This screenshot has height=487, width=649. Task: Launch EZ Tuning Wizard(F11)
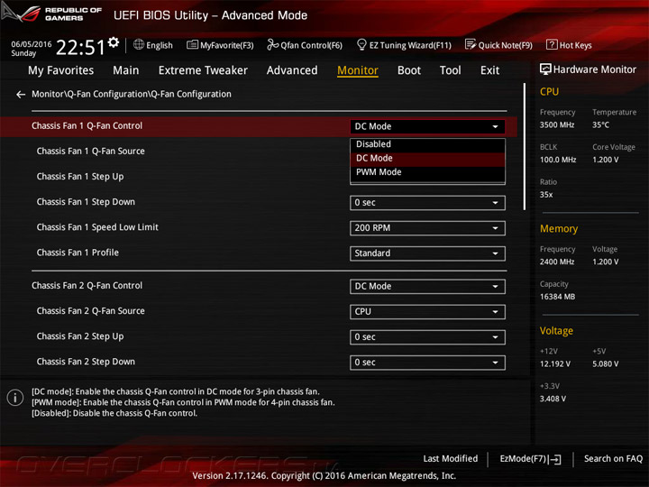[404, 45]
